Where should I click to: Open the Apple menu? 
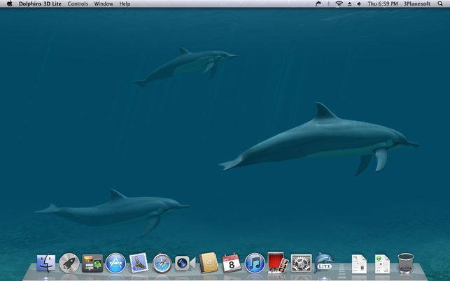[10, 3]
